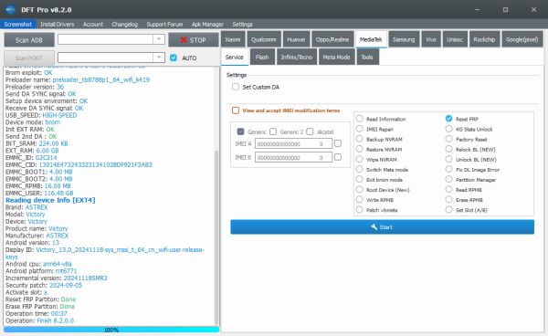The width and height of the screenshot is (548, 336).
Task: Toggle the Generic 2 checkbox
Action: [273, 131]
